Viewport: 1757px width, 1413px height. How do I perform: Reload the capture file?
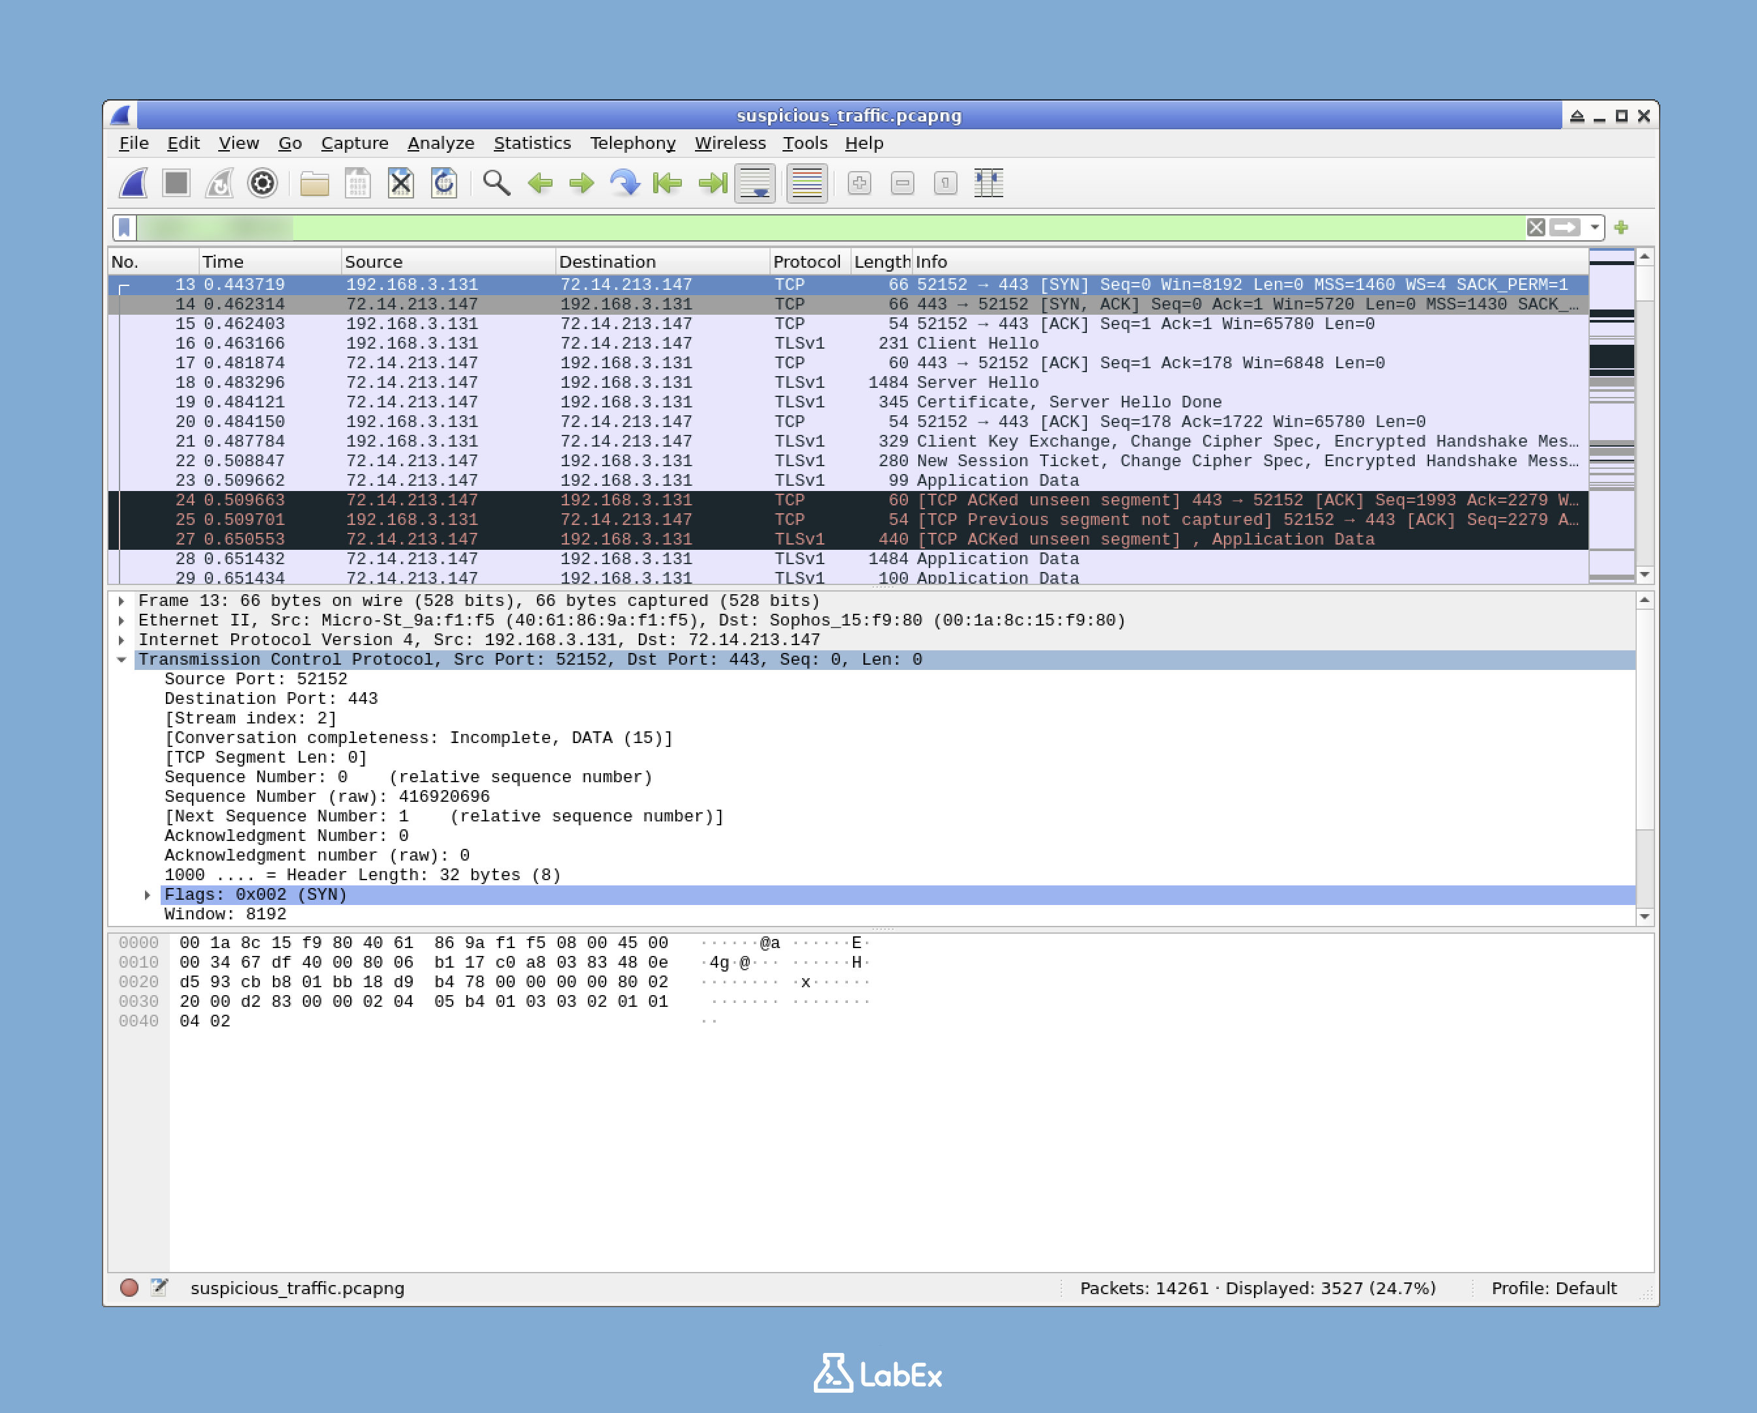coord(444,183)
